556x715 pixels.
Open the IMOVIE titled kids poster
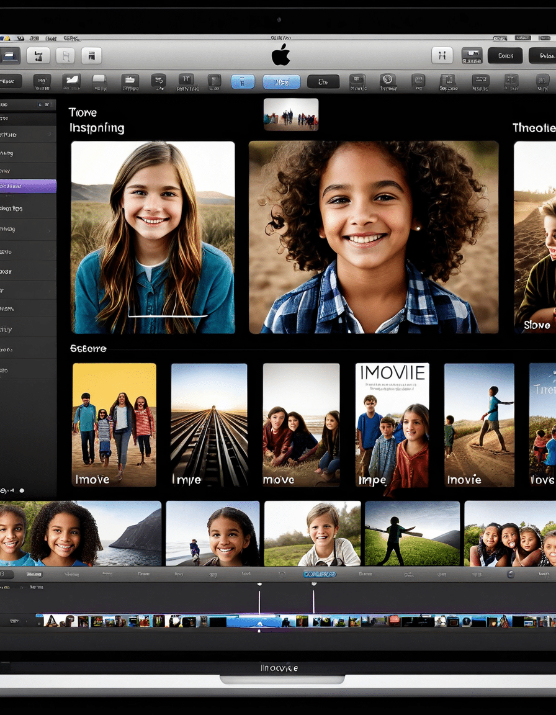(x=392, y=425)
